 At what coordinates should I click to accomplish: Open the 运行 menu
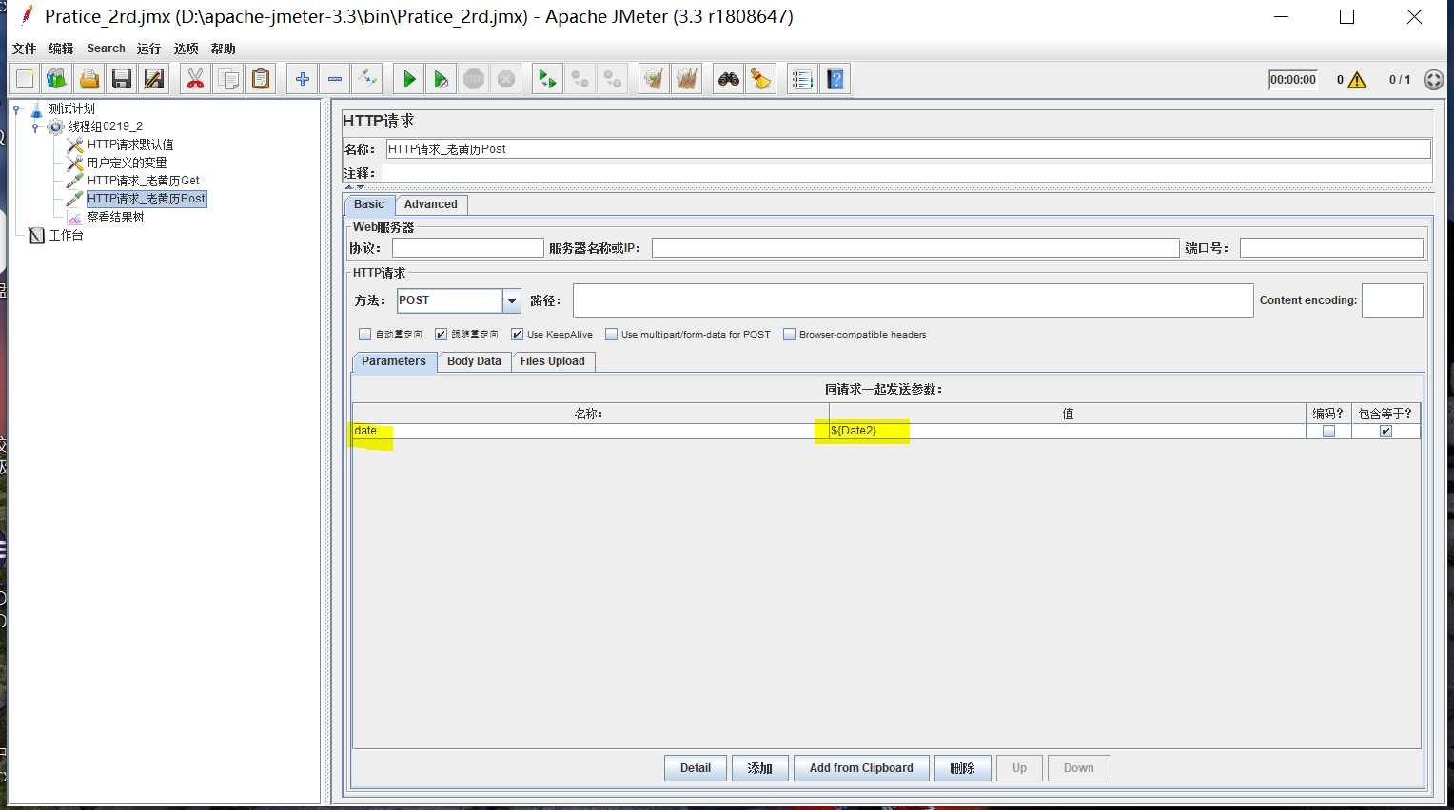pos(148,48)
